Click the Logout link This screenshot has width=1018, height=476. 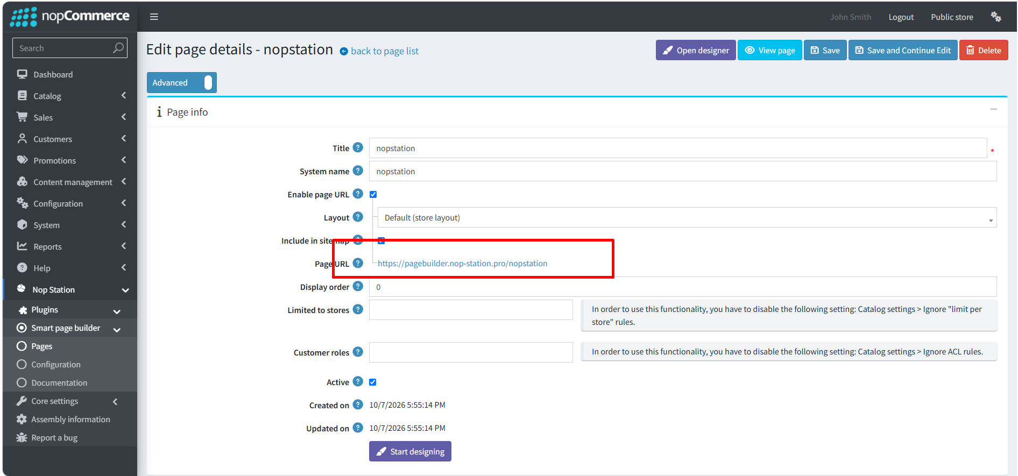901,17
